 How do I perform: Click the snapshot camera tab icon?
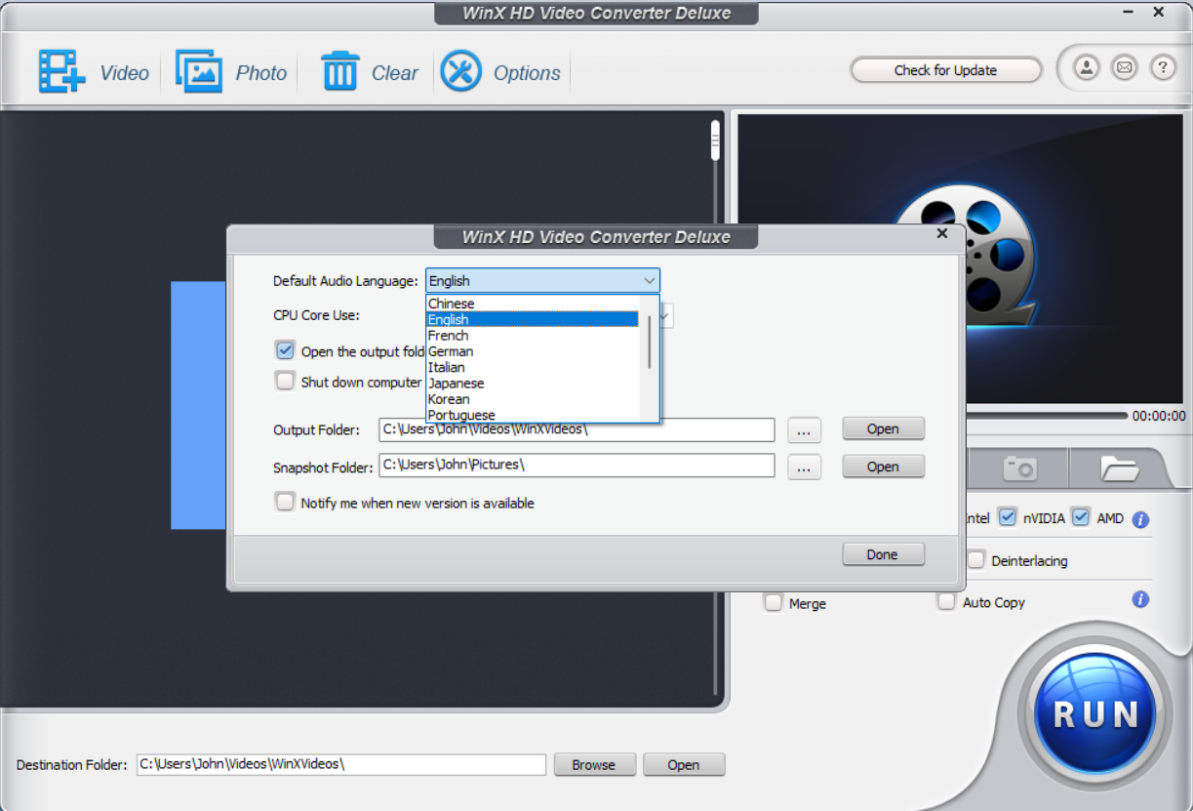click(1019, 468)
